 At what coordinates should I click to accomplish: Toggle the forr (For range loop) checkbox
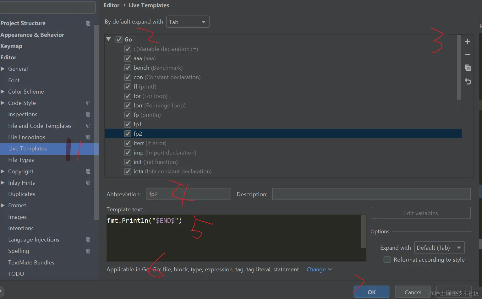pos(128,106)
